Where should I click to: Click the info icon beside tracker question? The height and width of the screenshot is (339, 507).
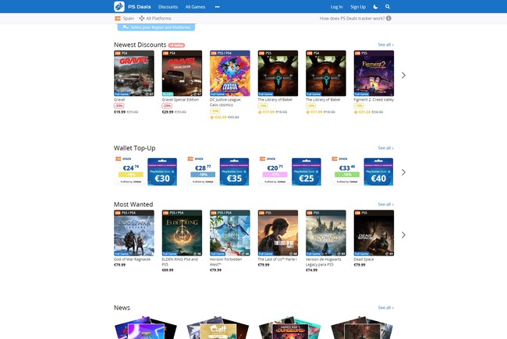click(x=388, y=19)
